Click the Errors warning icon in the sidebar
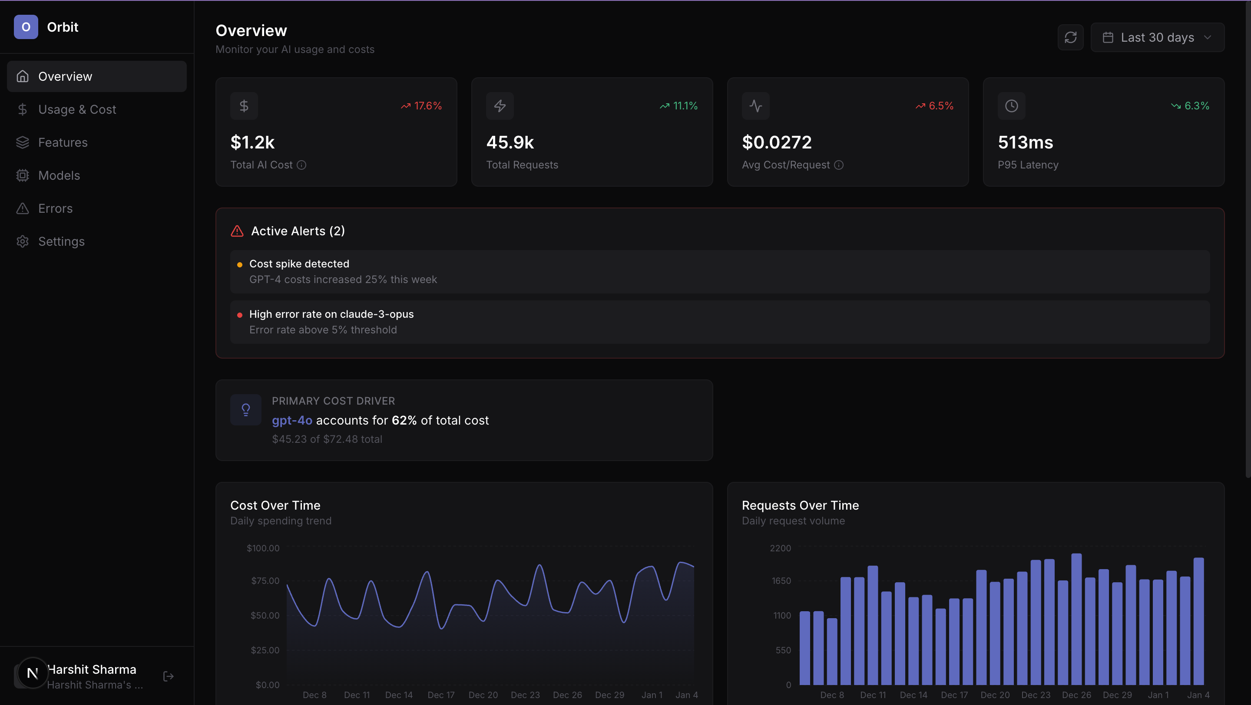Image resolution: width=1251 pixels, height=705 pixels. [x=22, y=208]
